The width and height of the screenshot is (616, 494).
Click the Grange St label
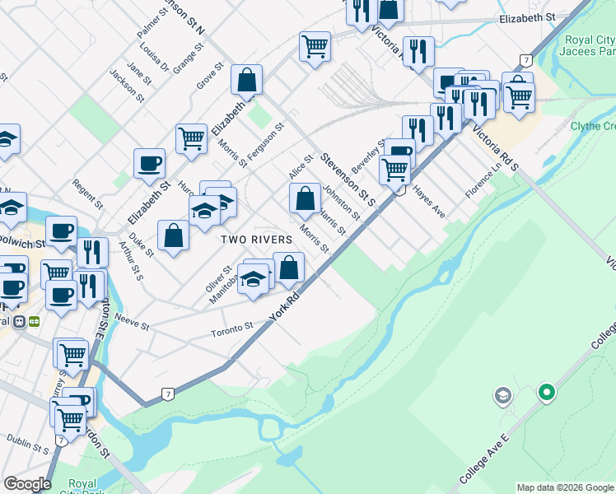tap(189, 58)
